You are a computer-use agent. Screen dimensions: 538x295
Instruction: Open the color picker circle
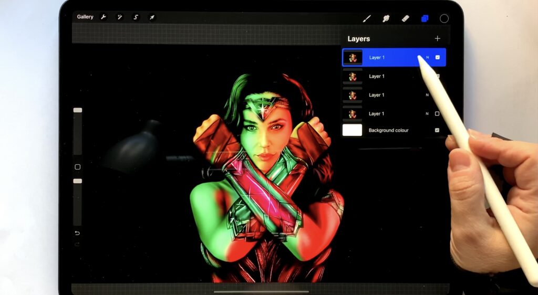pyautogui.click(x=444, y=18)
